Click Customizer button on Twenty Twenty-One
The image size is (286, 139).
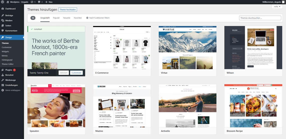(76, 73)
